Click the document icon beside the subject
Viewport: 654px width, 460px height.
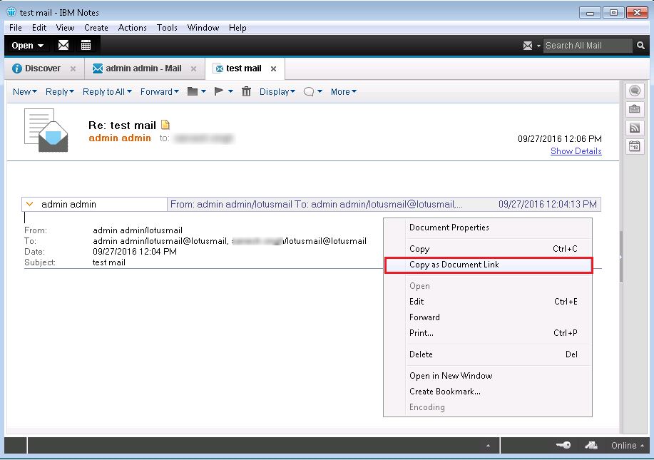click(x=165, y=125)
